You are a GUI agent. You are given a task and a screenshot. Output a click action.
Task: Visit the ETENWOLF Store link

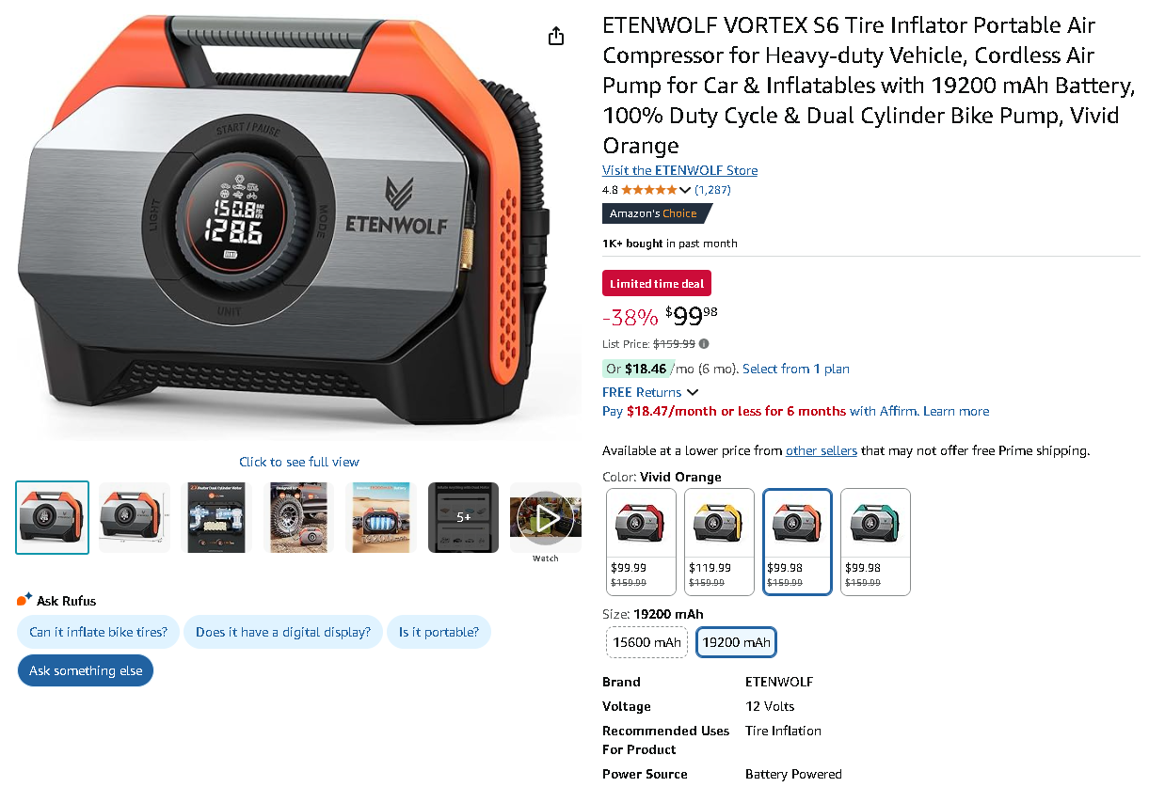[679, 170]
